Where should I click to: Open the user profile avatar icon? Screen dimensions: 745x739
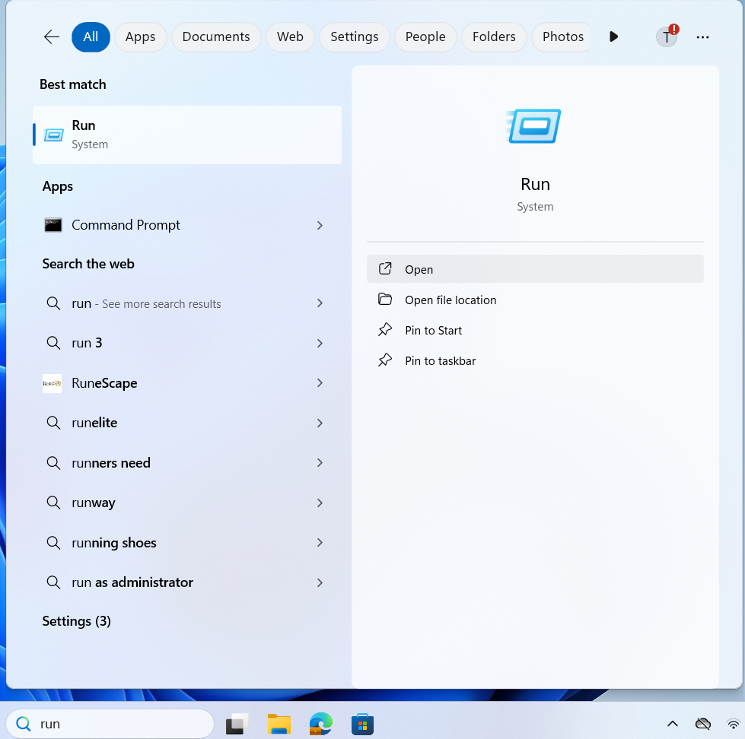(x=667, y=36)
